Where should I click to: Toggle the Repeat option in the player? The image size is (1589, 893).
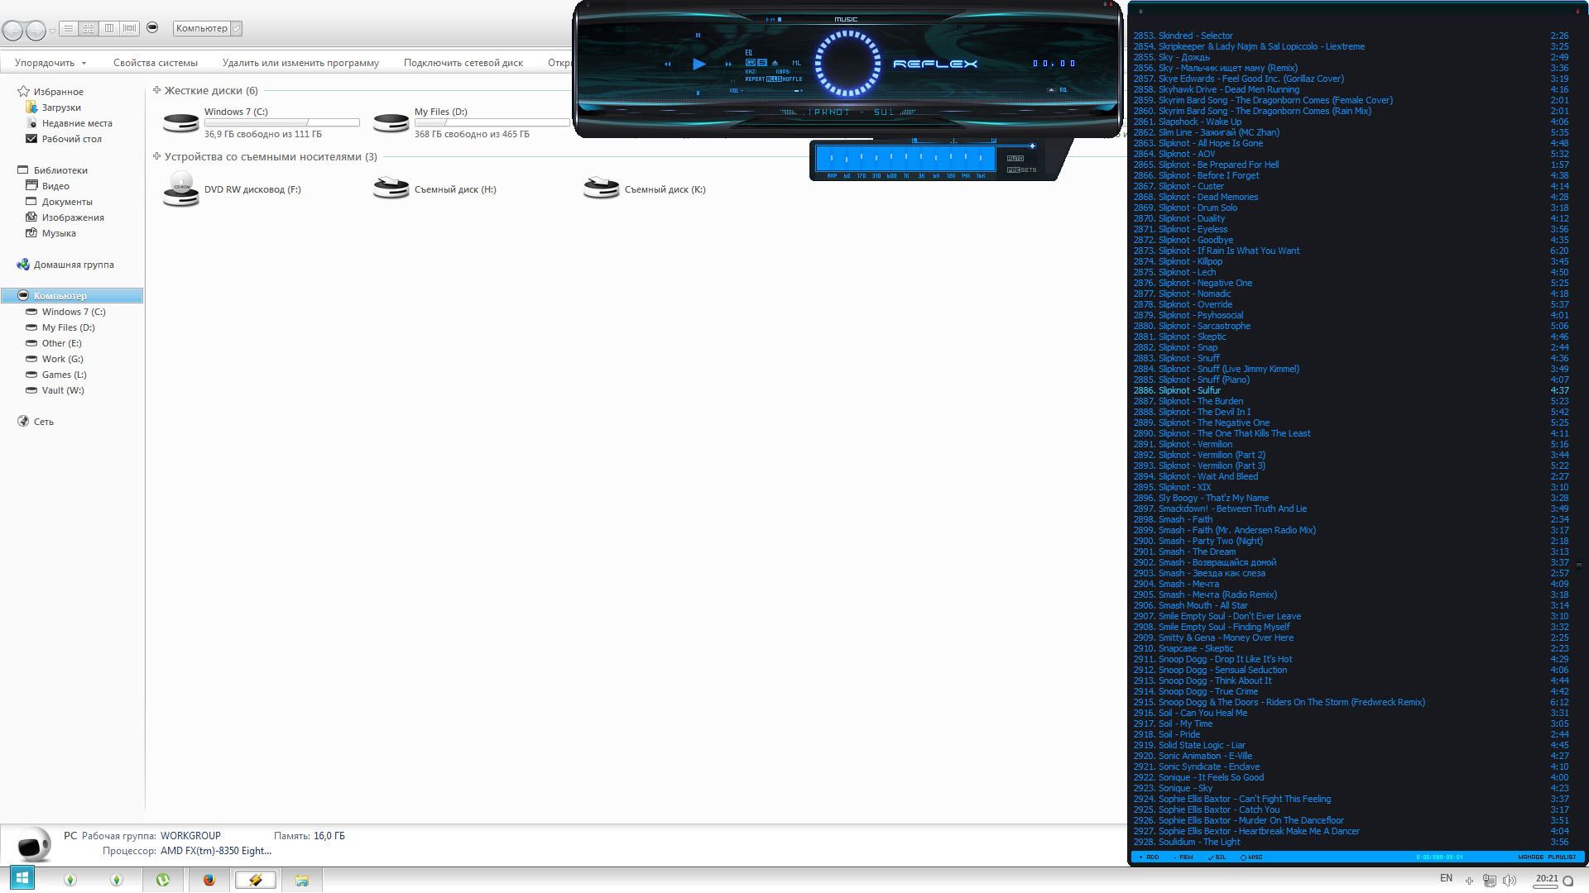755,79
